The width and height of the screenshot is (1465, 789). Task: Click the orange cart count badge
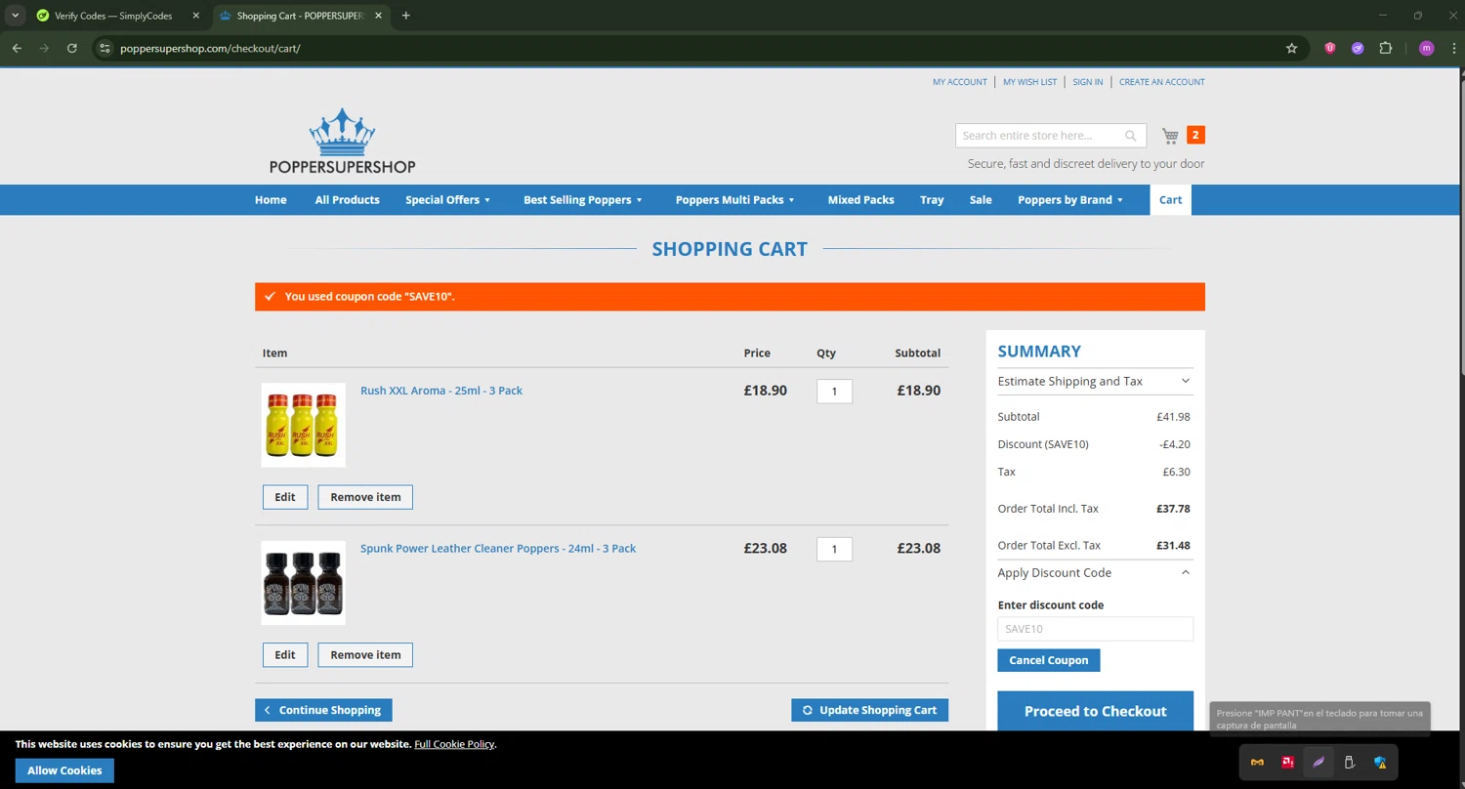coord(1195,135)
